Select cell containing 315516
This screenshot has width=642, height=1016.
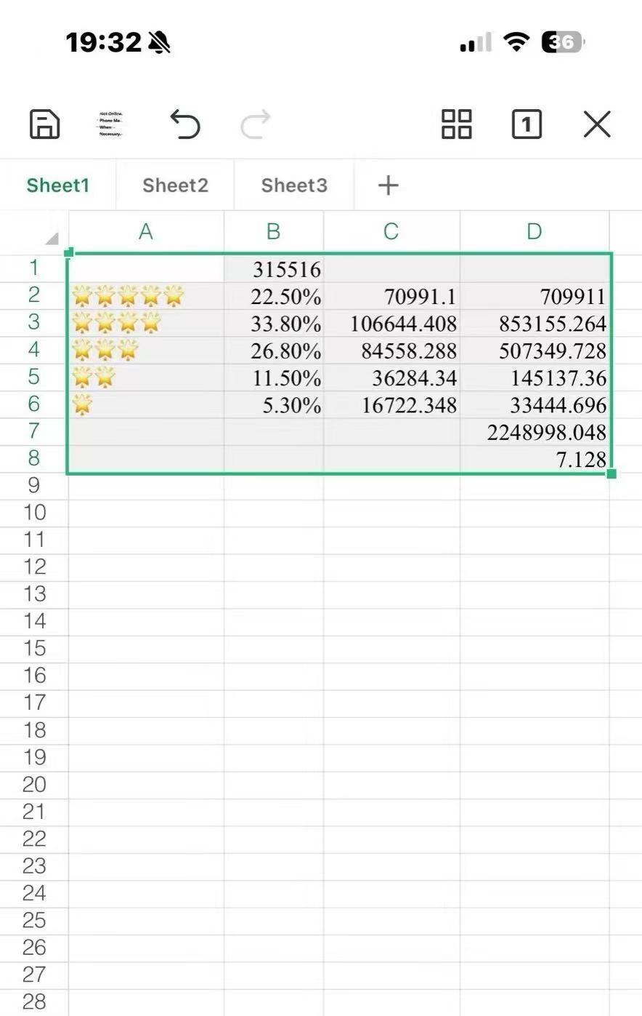point(274,269)
